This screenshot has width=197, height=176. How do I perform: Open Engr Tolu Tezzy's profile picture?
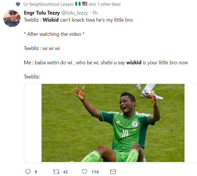[12, 18]
